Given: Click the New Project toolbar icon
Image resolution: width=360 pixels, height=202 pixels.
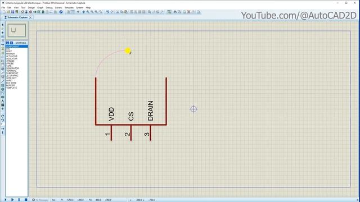Looking at the screenshot, I should [4, 12].
